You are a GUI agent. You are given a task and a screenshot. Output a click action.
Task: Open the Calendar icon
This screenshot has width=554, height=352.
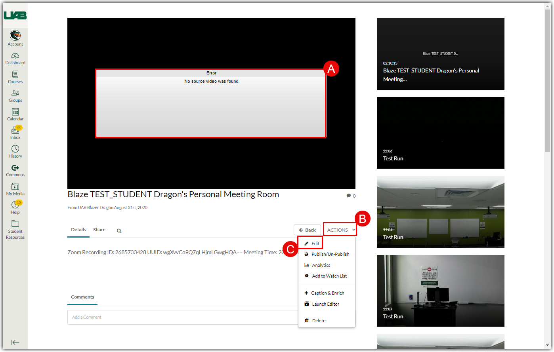point(15,114)
